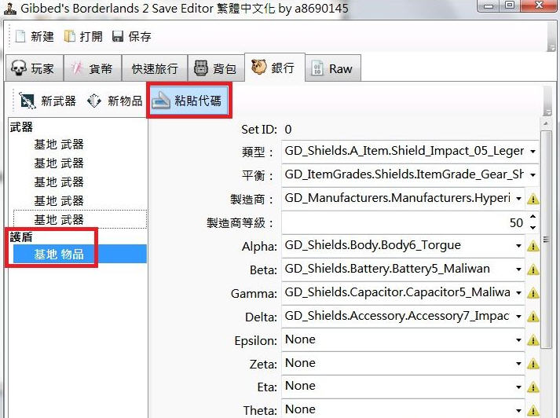Click warning icon next to 製造商 field
The height and width of the screenshot is (418, 560).
pyautogui.click(x=533, y=199)
